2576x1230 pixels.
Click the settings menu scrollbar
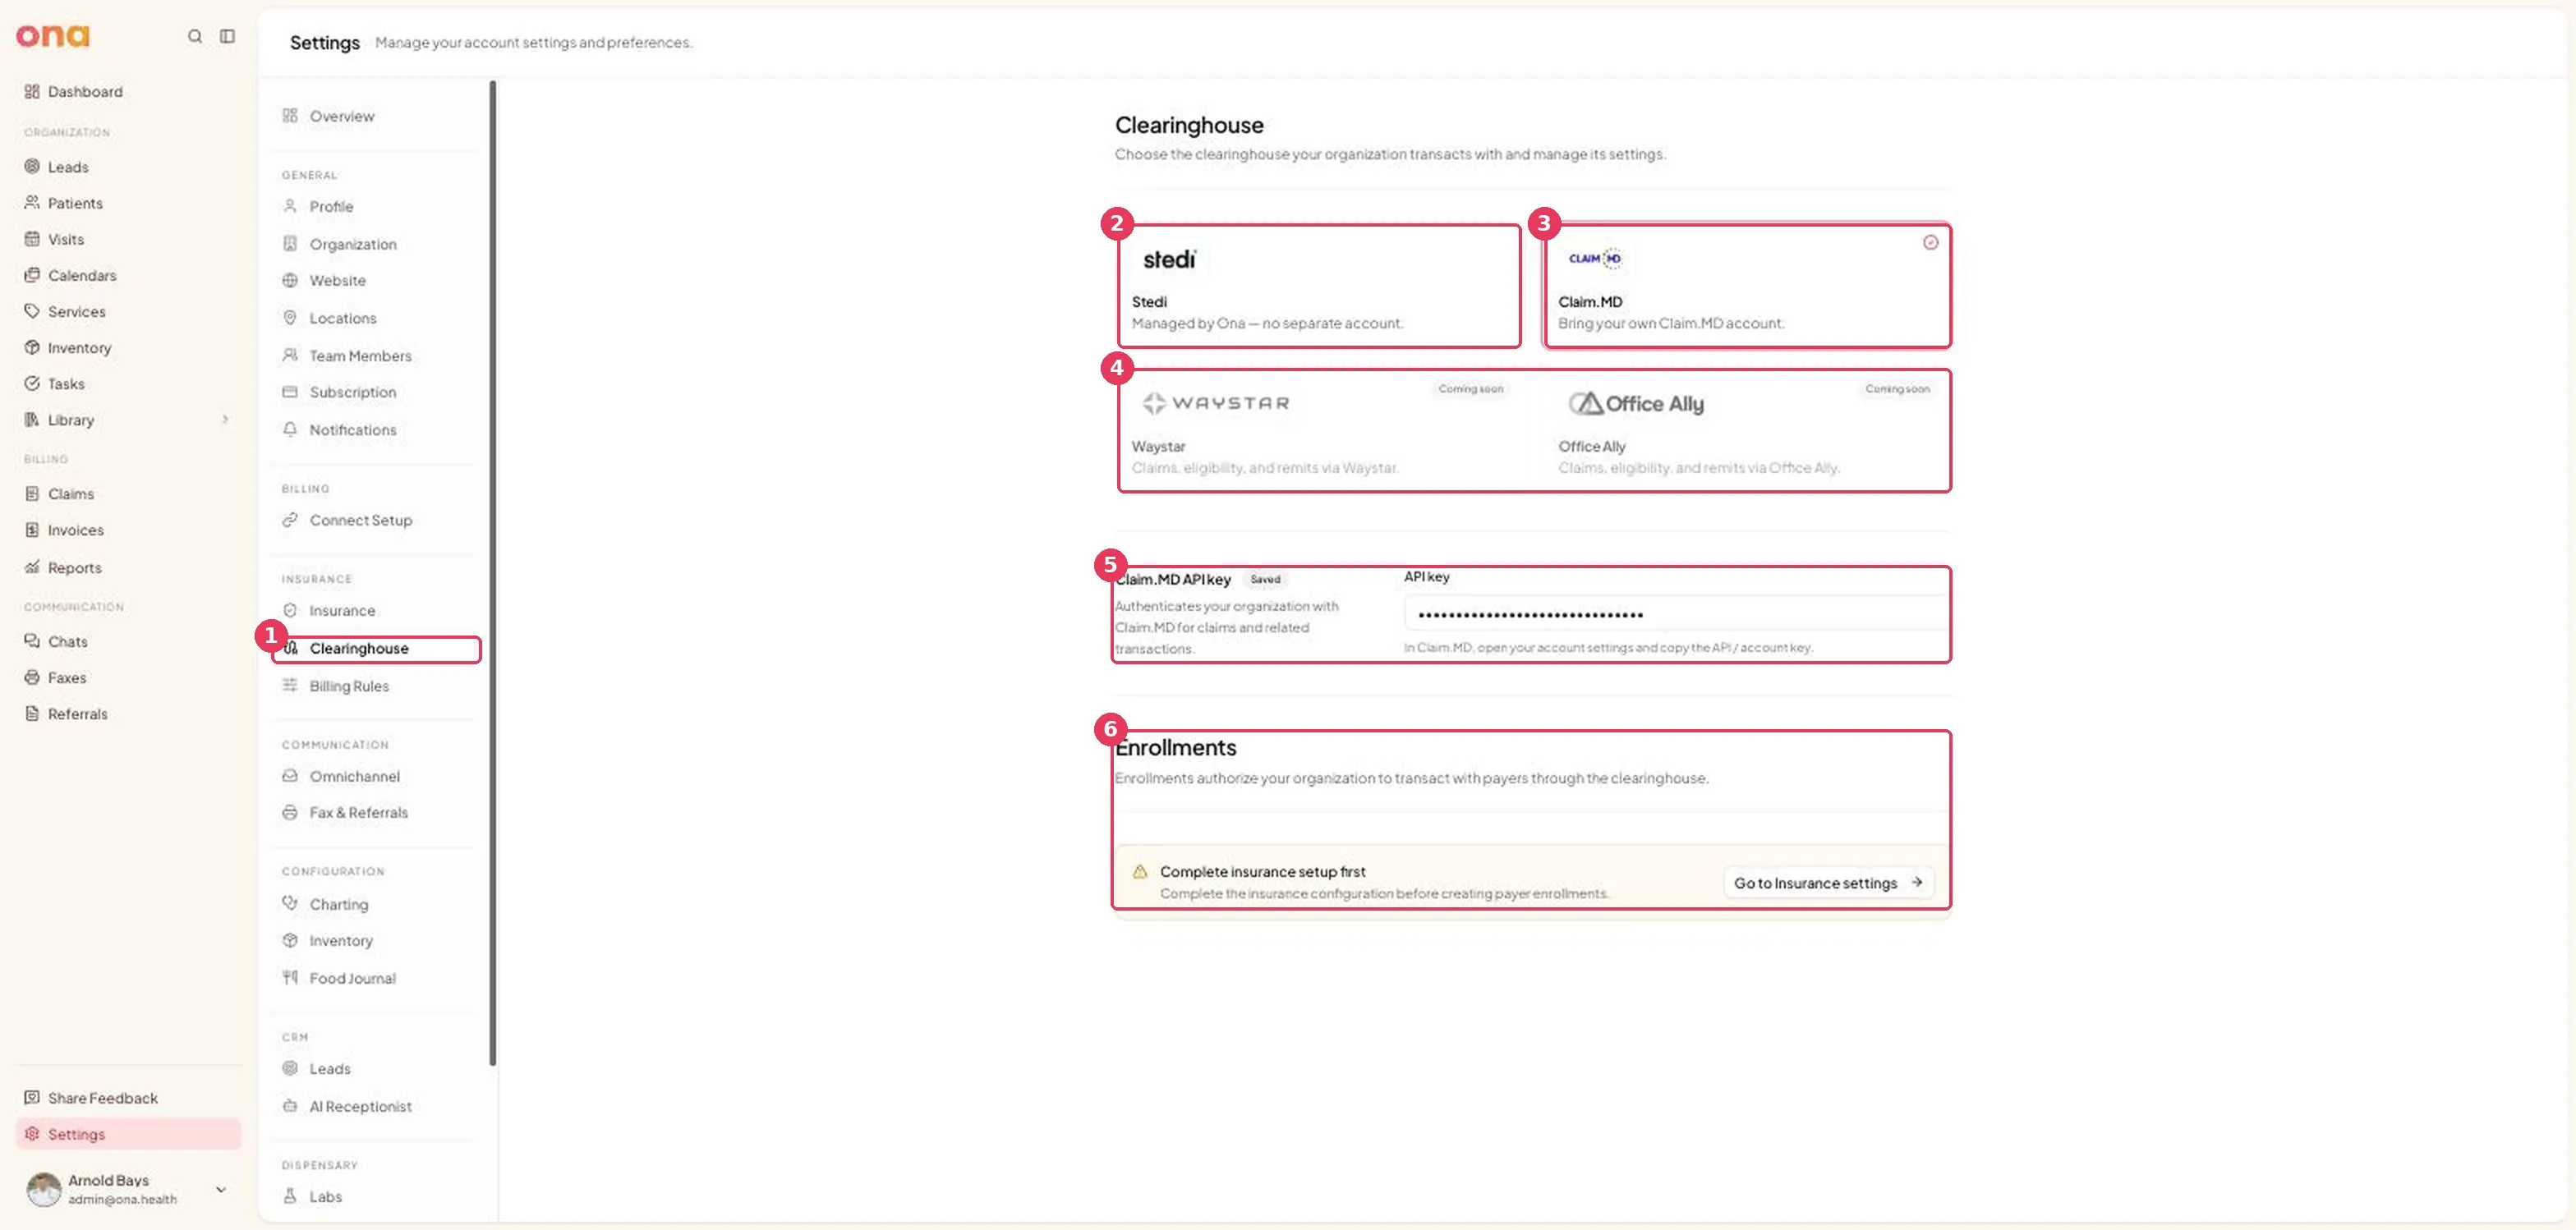tap(492, 572)
